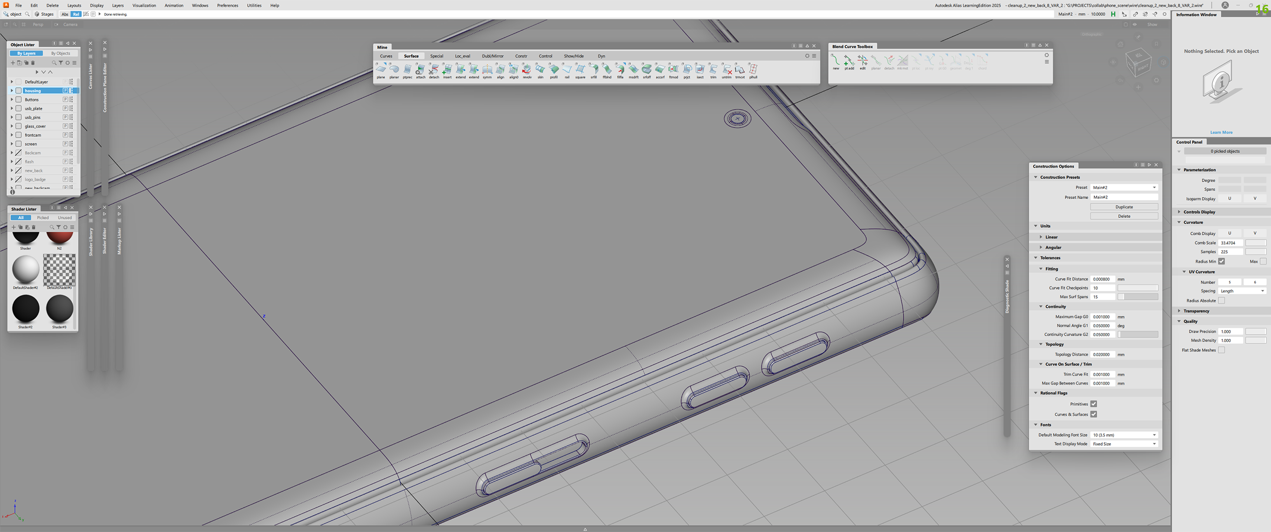
Task: Open the Preset dropdown showing Main#2
Action: click(x=1124, y=188)
